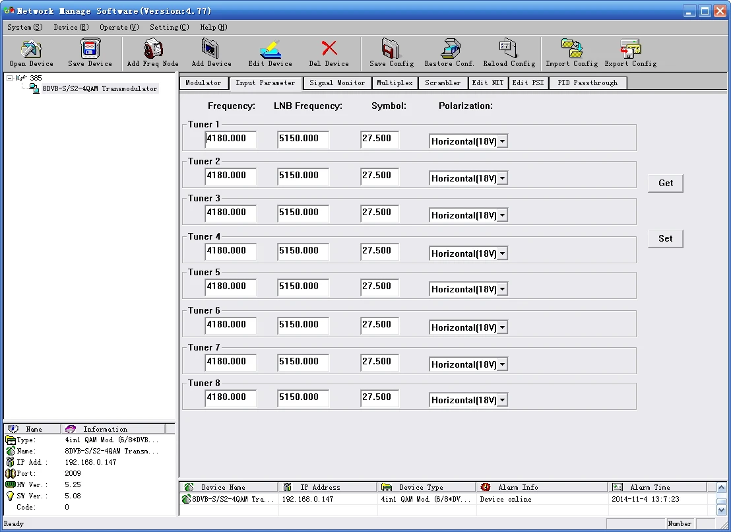Click the Import Config toolbar icon
Screen dimensions: 731x532
point(571,50)
